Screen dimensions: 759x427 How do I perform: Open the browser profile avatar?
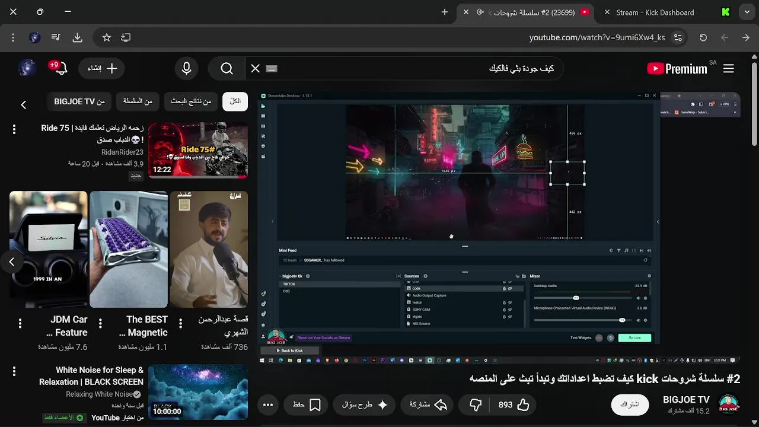[34, 37]
